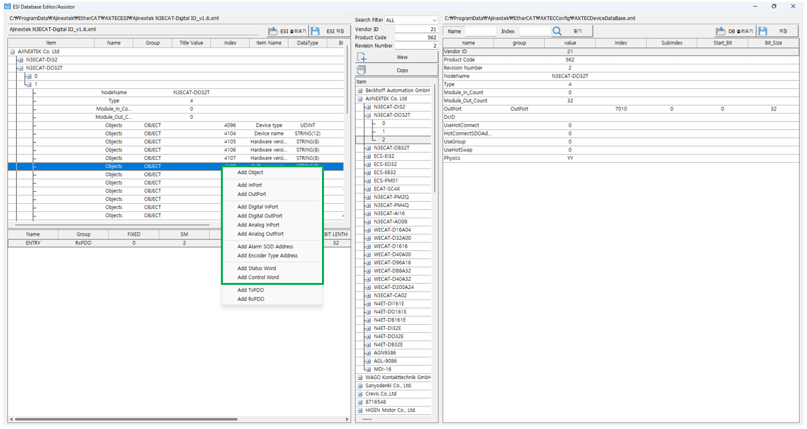Click the SubIndex column header
807x429 pixels.
(672, 43)
